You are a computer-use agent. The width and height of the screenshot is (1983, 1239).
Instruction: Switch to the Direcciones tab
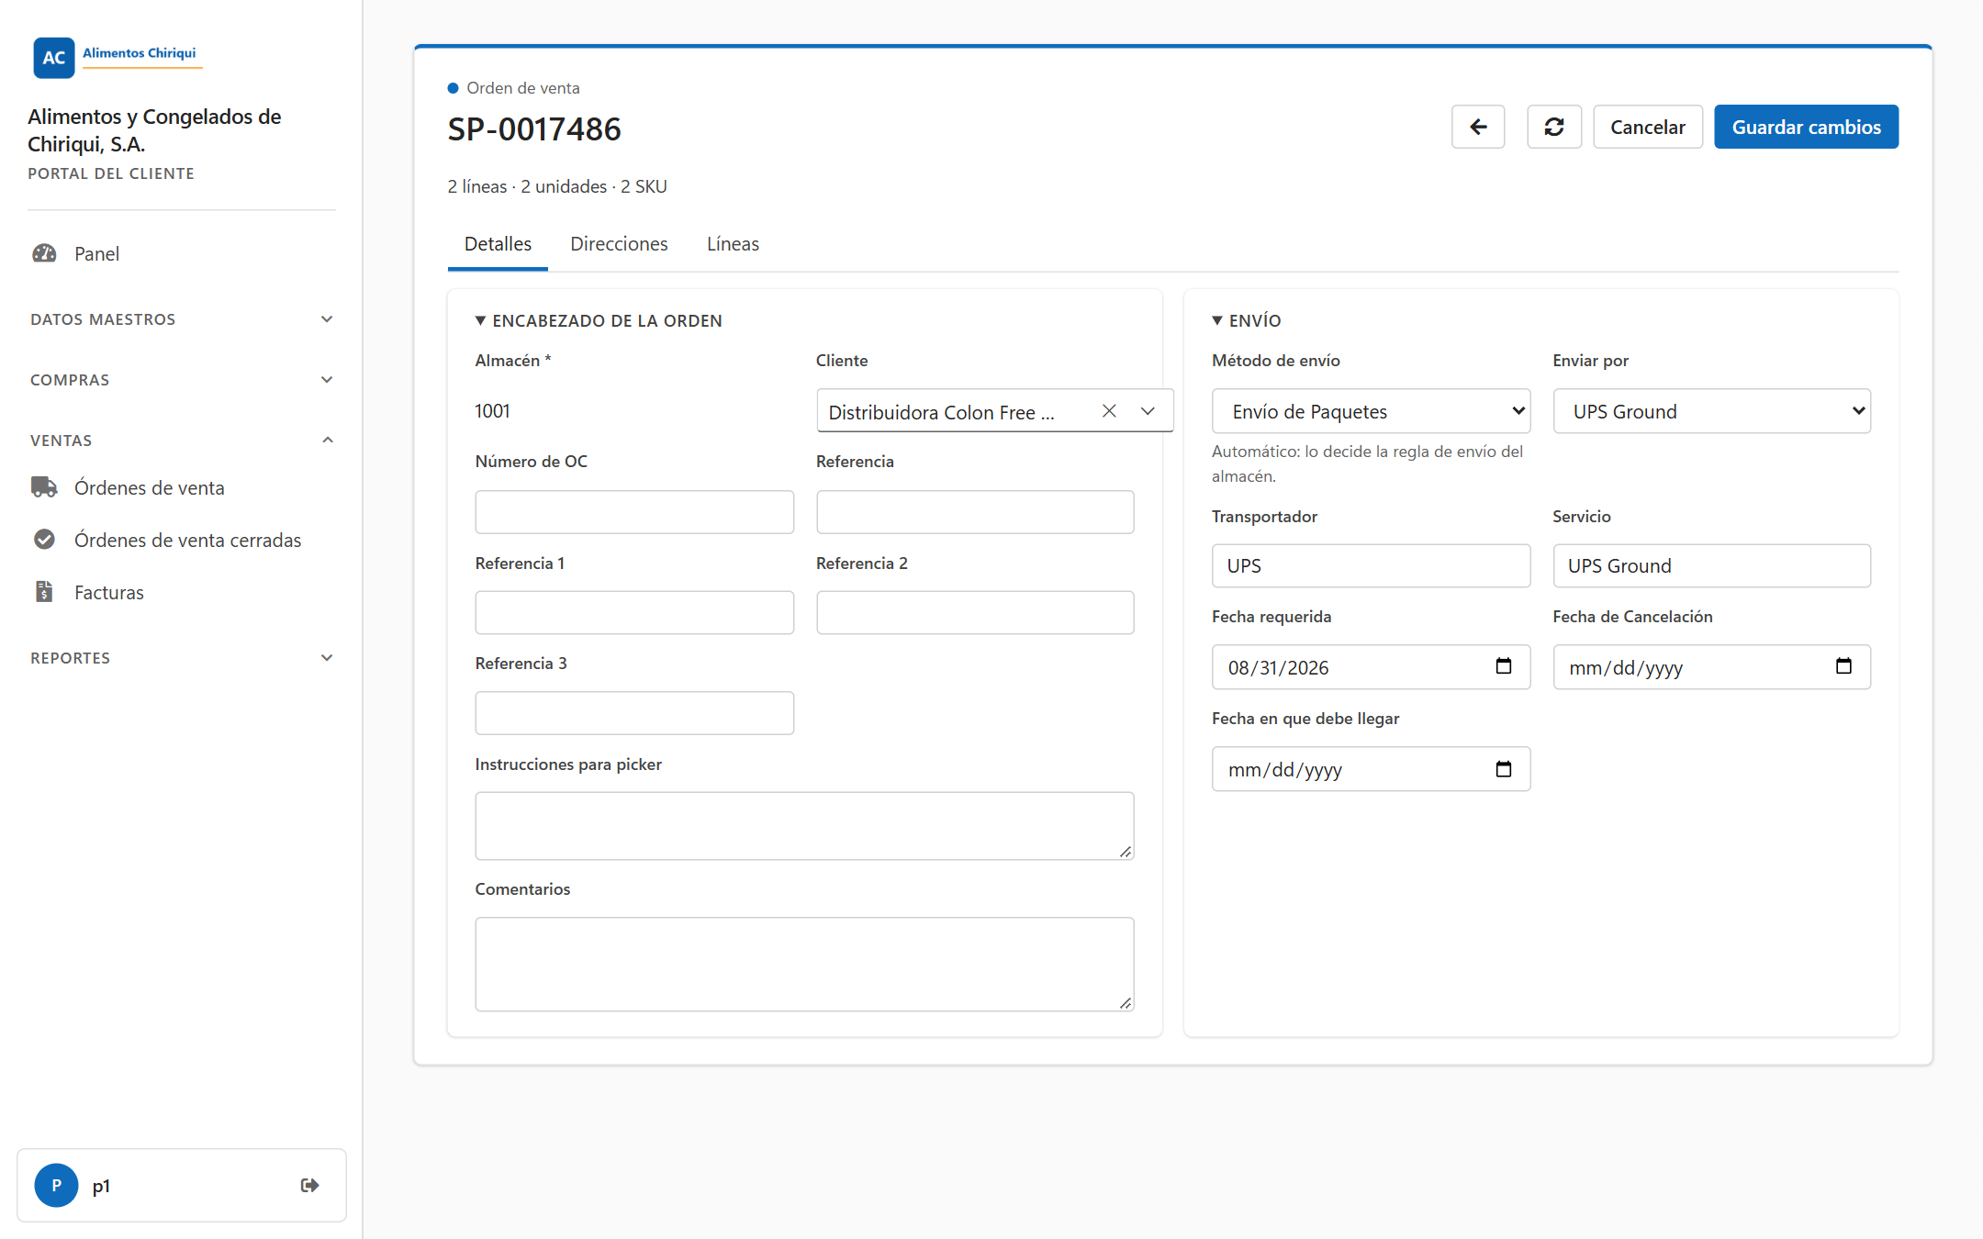619,244
